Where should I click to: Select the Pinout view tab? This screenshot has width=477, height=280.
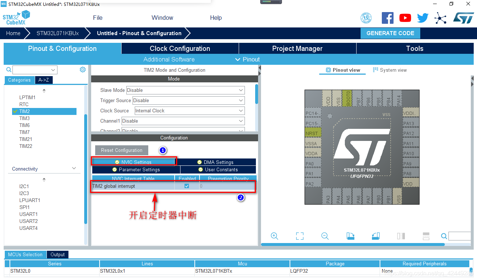point(343,70)
